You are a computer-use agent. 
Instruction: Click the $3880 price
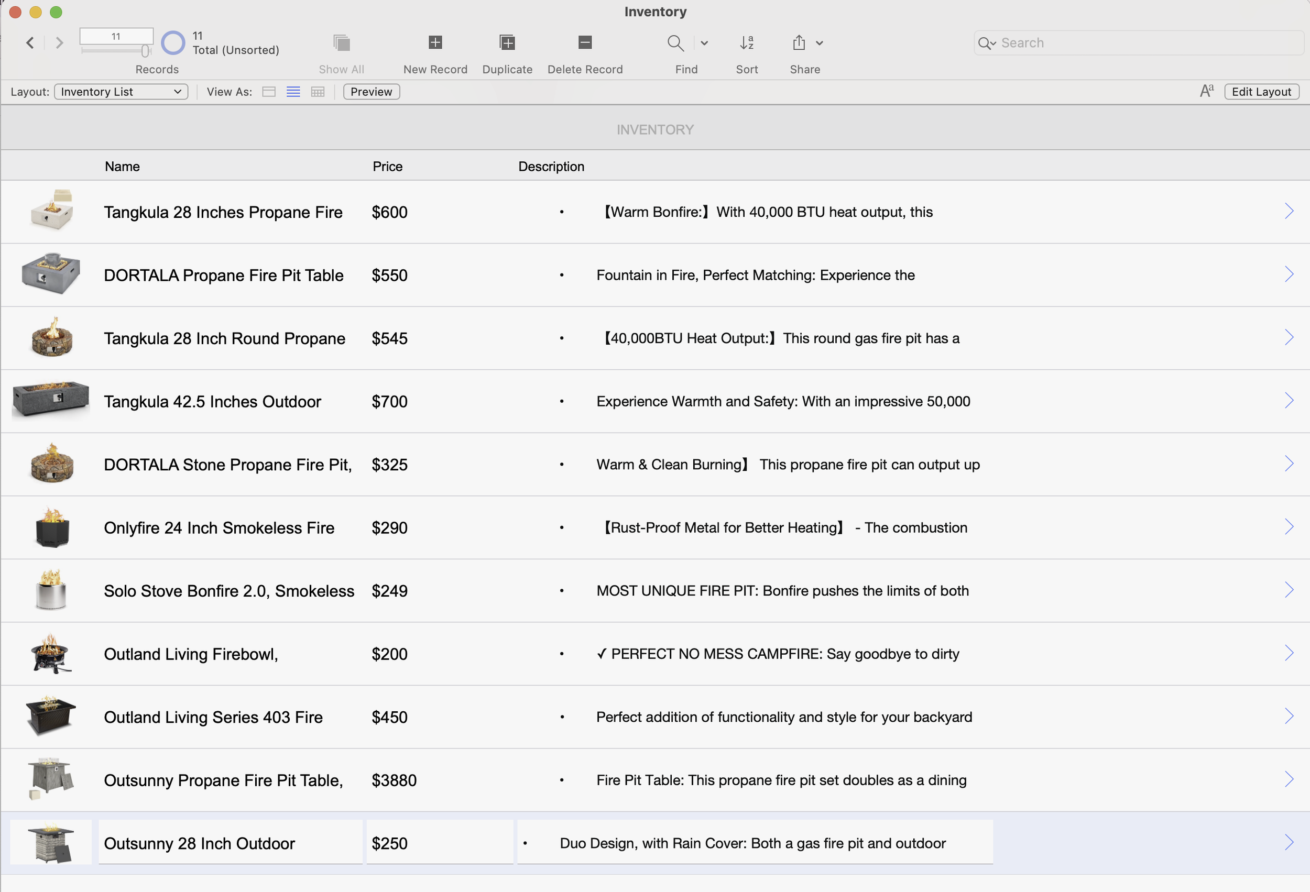394,780
